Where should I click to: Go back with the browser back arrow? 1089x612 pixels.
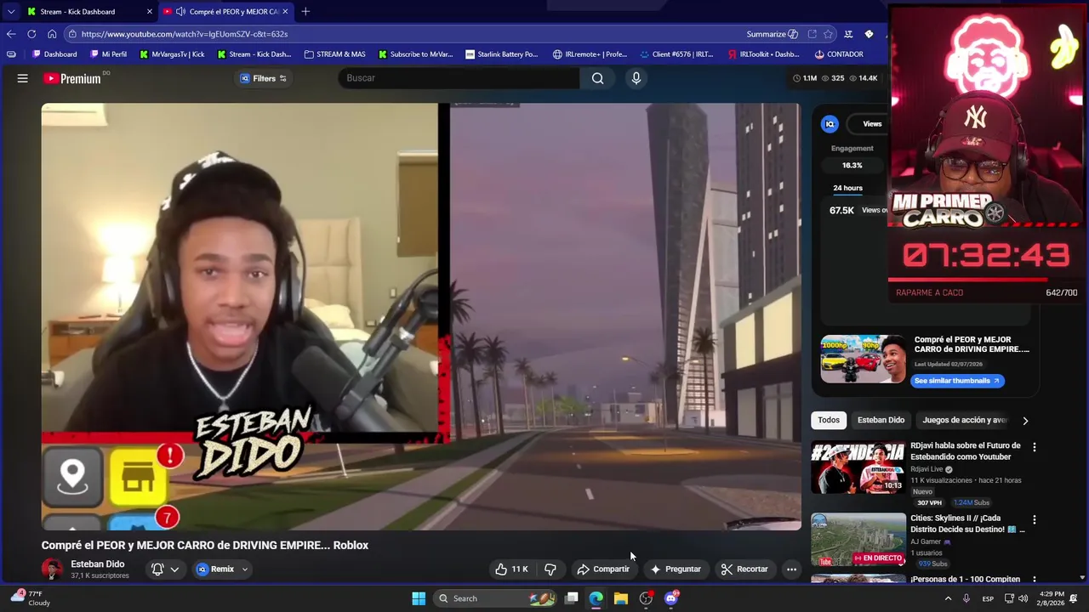coord(11,34)
